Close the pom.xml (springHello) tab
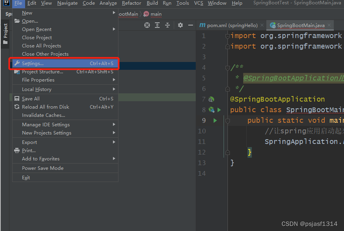Screen dimensions: 344x231 pyautogui.click(x=262, y=25)
